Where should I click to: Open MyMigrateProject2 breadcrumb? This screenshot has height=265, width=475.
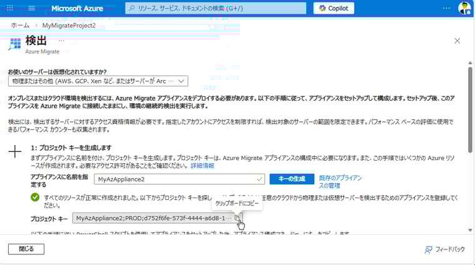click(69, 26)
